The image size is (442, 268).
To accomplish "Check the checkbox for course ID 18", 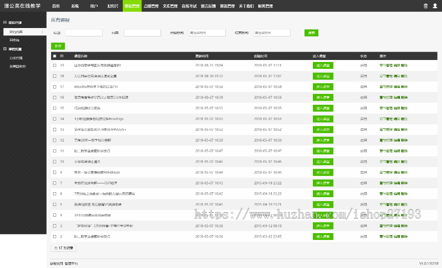I will pyautogui.click(x=55, y=76).
